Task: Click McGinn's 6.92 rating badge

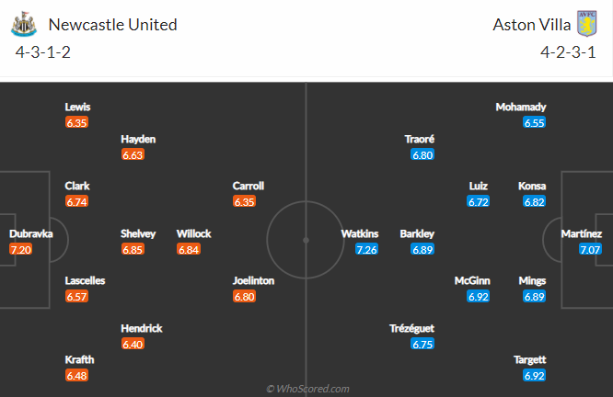Action: click(x=478, y=297)
